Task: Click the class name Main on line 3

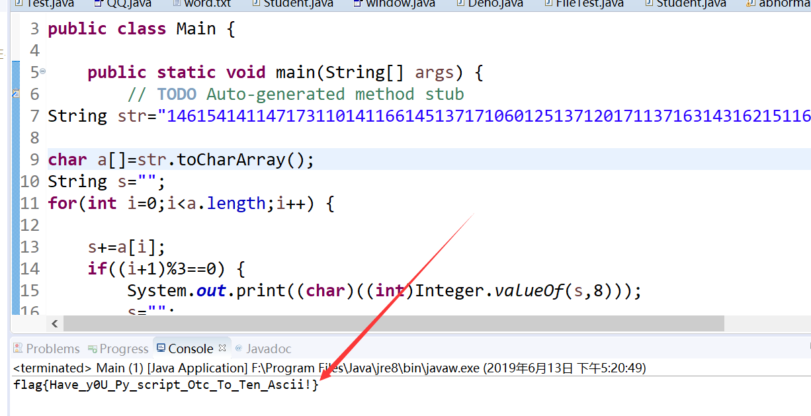Action: point(196,29)
